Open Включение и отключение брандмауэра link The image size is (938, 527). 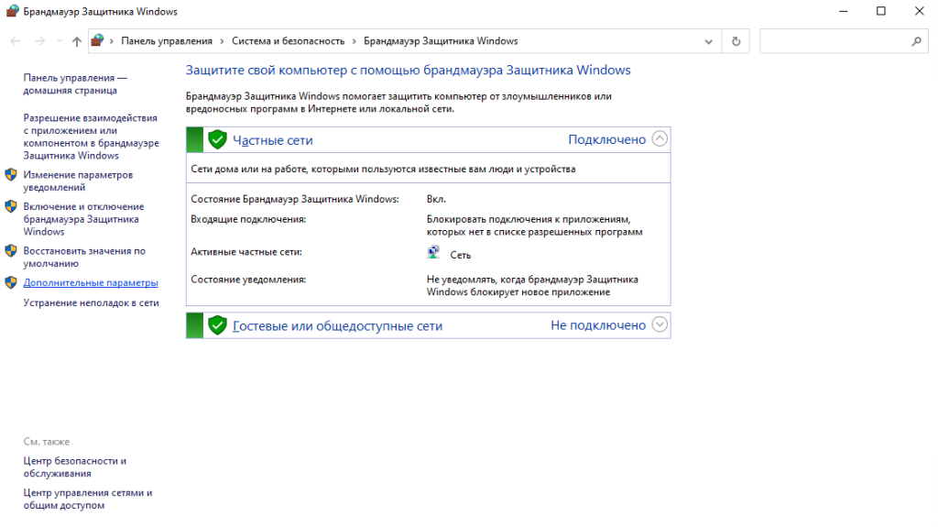[x=83, y=218]
